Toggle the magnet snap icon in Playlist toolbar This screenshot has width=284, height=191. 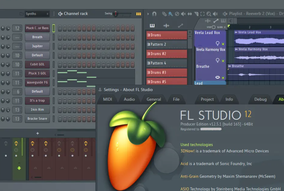click(154, 14)
